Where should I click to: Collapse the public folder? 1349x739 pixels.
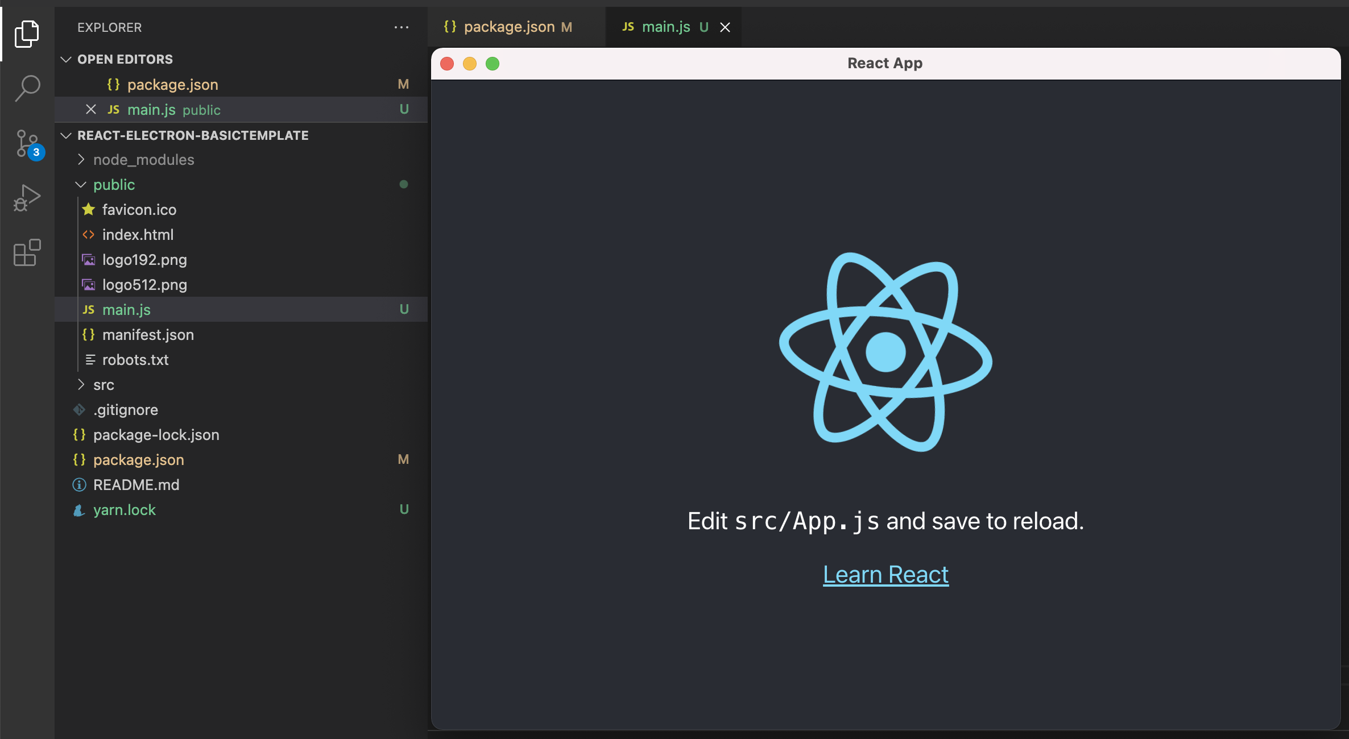pos(114,185)
